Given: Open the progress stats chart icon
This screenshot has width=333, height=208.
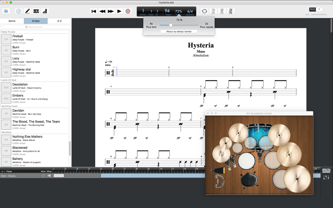Looking at the screenshot, I should tap(45, 11).
